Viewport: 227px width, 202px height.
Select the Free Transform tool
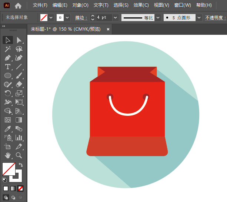[19, 102]
